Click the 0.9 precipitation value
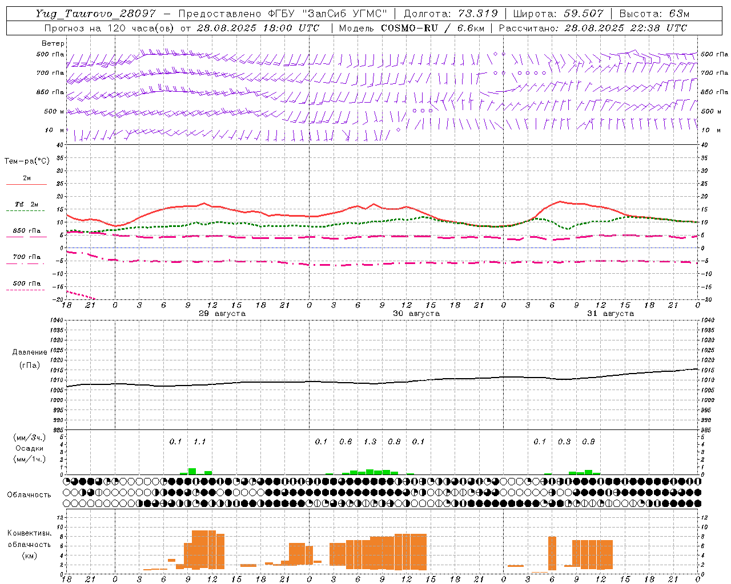Image resolution: width=731 pixels, height=584 pixels. (588, 442)
